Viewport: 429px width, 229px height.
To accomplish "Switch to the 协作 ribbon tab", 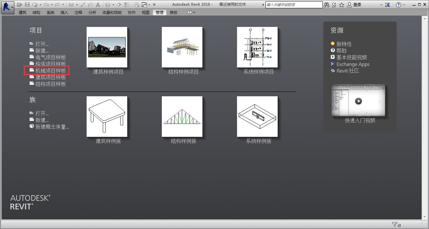I will tap(132, 12).
